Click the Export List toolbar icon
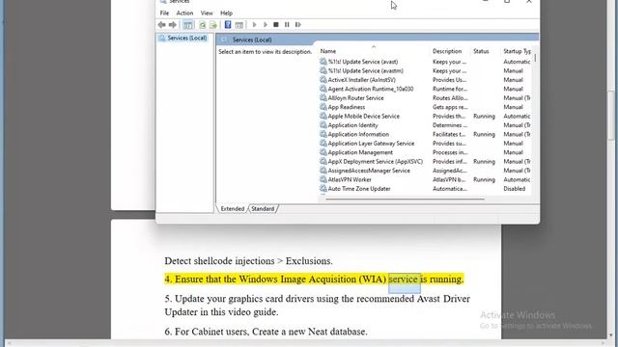618x347 pixels. 213,25
